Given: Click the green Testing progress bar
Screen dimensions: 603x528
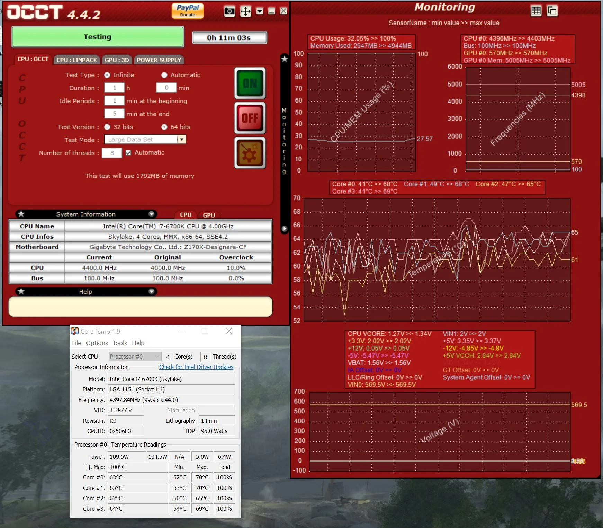Looking at the screenshot, I should pos(98,37).
